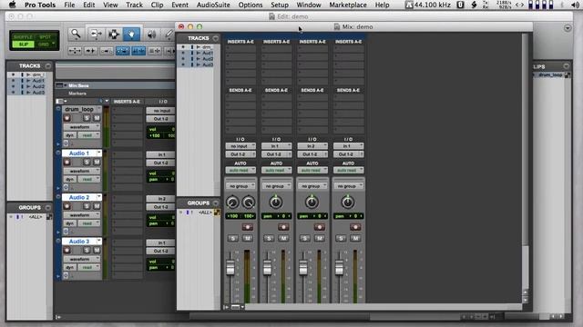Click the system volume icon in menu bar
Image resolution: width=583 pixels, height=327 pixels.
point(575,5)
